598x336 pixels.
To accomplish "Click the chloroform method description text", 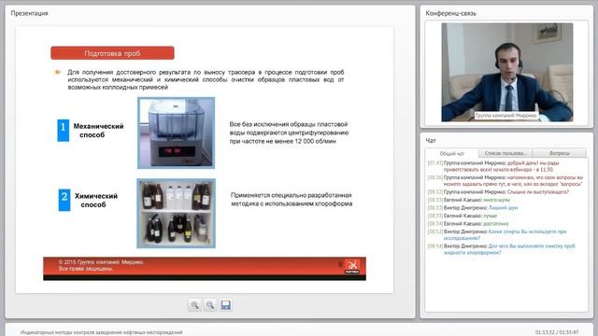I will 292,199.
